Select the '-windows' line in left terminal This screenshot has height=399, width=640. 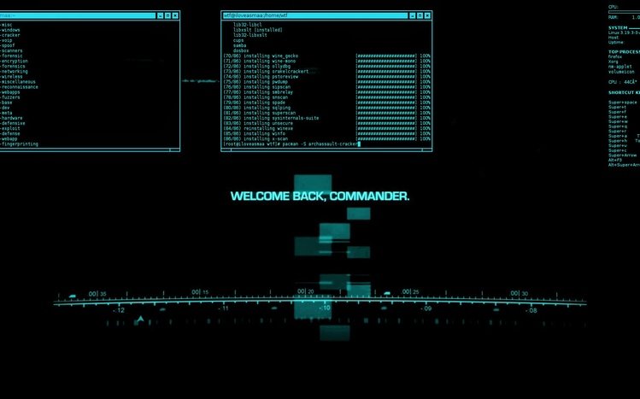10,30
